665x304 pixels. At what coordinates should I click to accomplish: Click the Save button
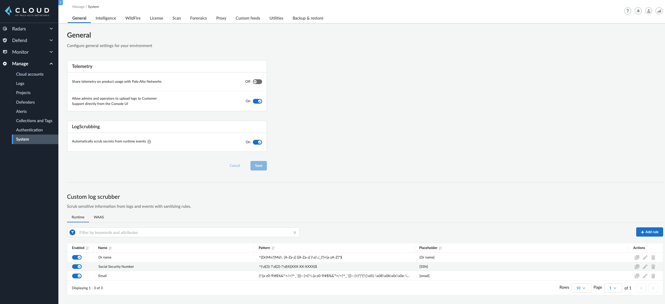(258, 166)
